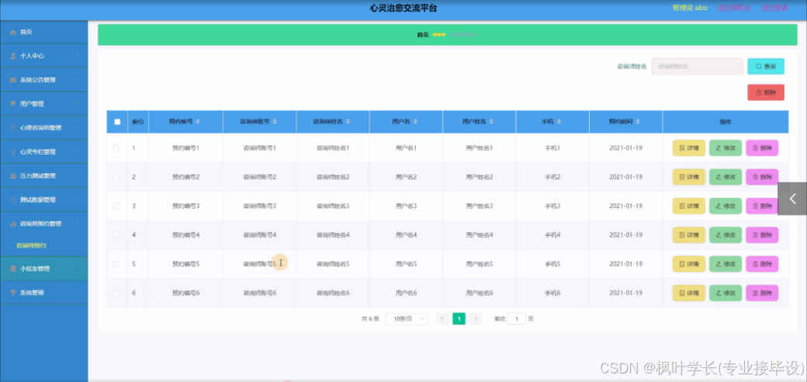Sort the table by the 预约编号 column arrows
Viewport: 807px width, 382px height.
coord(198,122)
